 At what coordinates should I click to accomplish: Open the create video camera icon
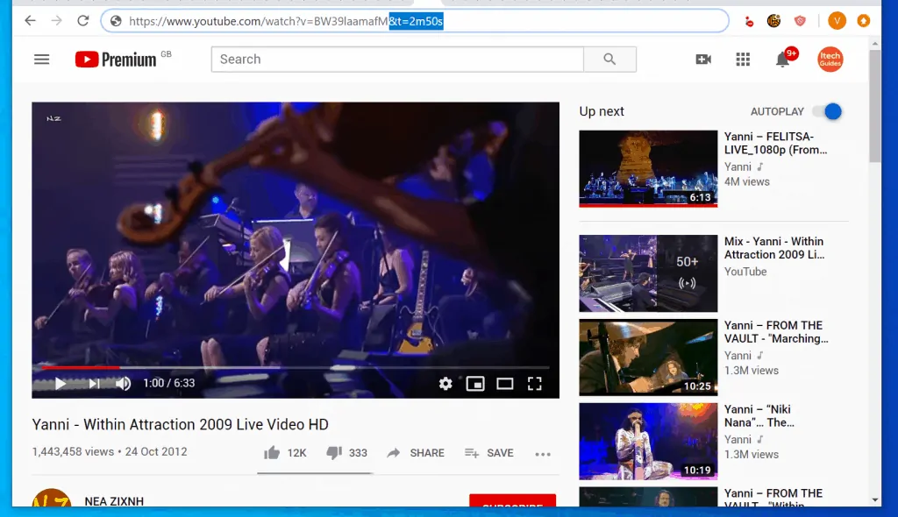pos(702,59)
